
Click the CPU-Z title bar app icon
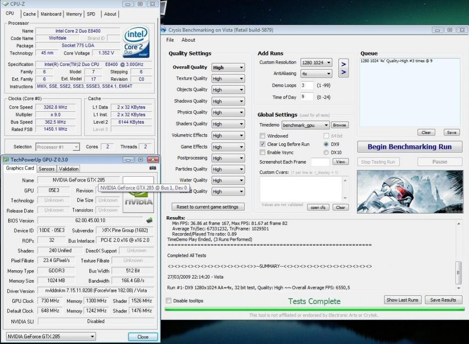tap(5, 4)
